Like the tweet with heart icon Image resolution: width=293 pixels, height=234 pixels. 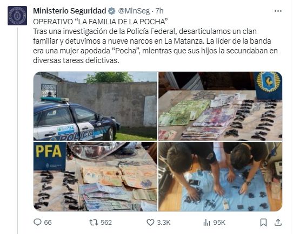pyautogui.click(x=150, y=223)
